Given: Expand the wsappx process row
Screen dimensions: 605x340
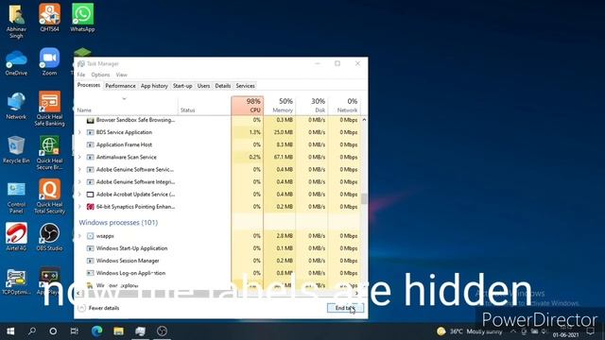Looking at the screenshot, I should [x=79, y=235].
